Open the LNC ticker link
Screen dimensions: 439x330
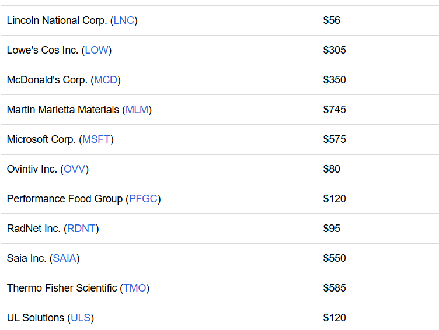pos(124,20)
